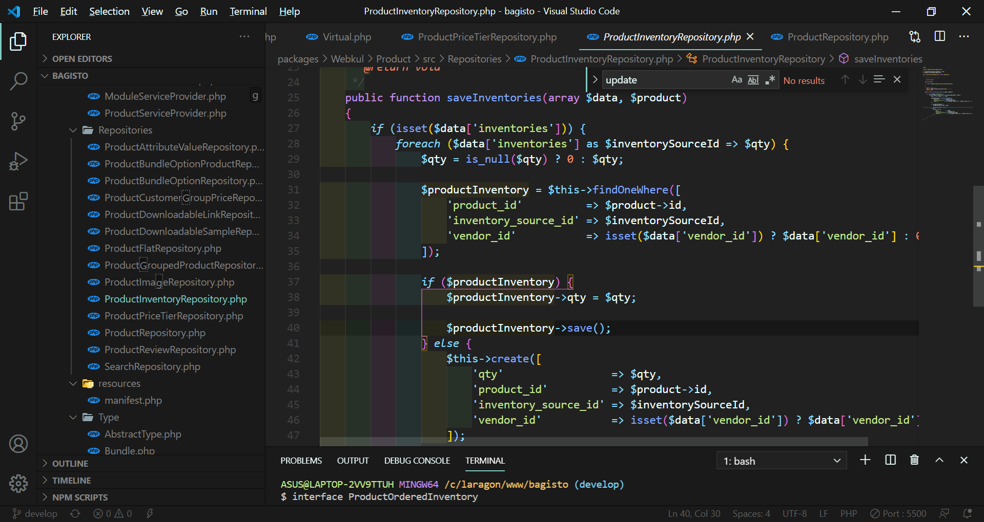Screen dimensions: 984x522
Task: Open editor more actions ellipsis
Action: [x=964, y=37]
